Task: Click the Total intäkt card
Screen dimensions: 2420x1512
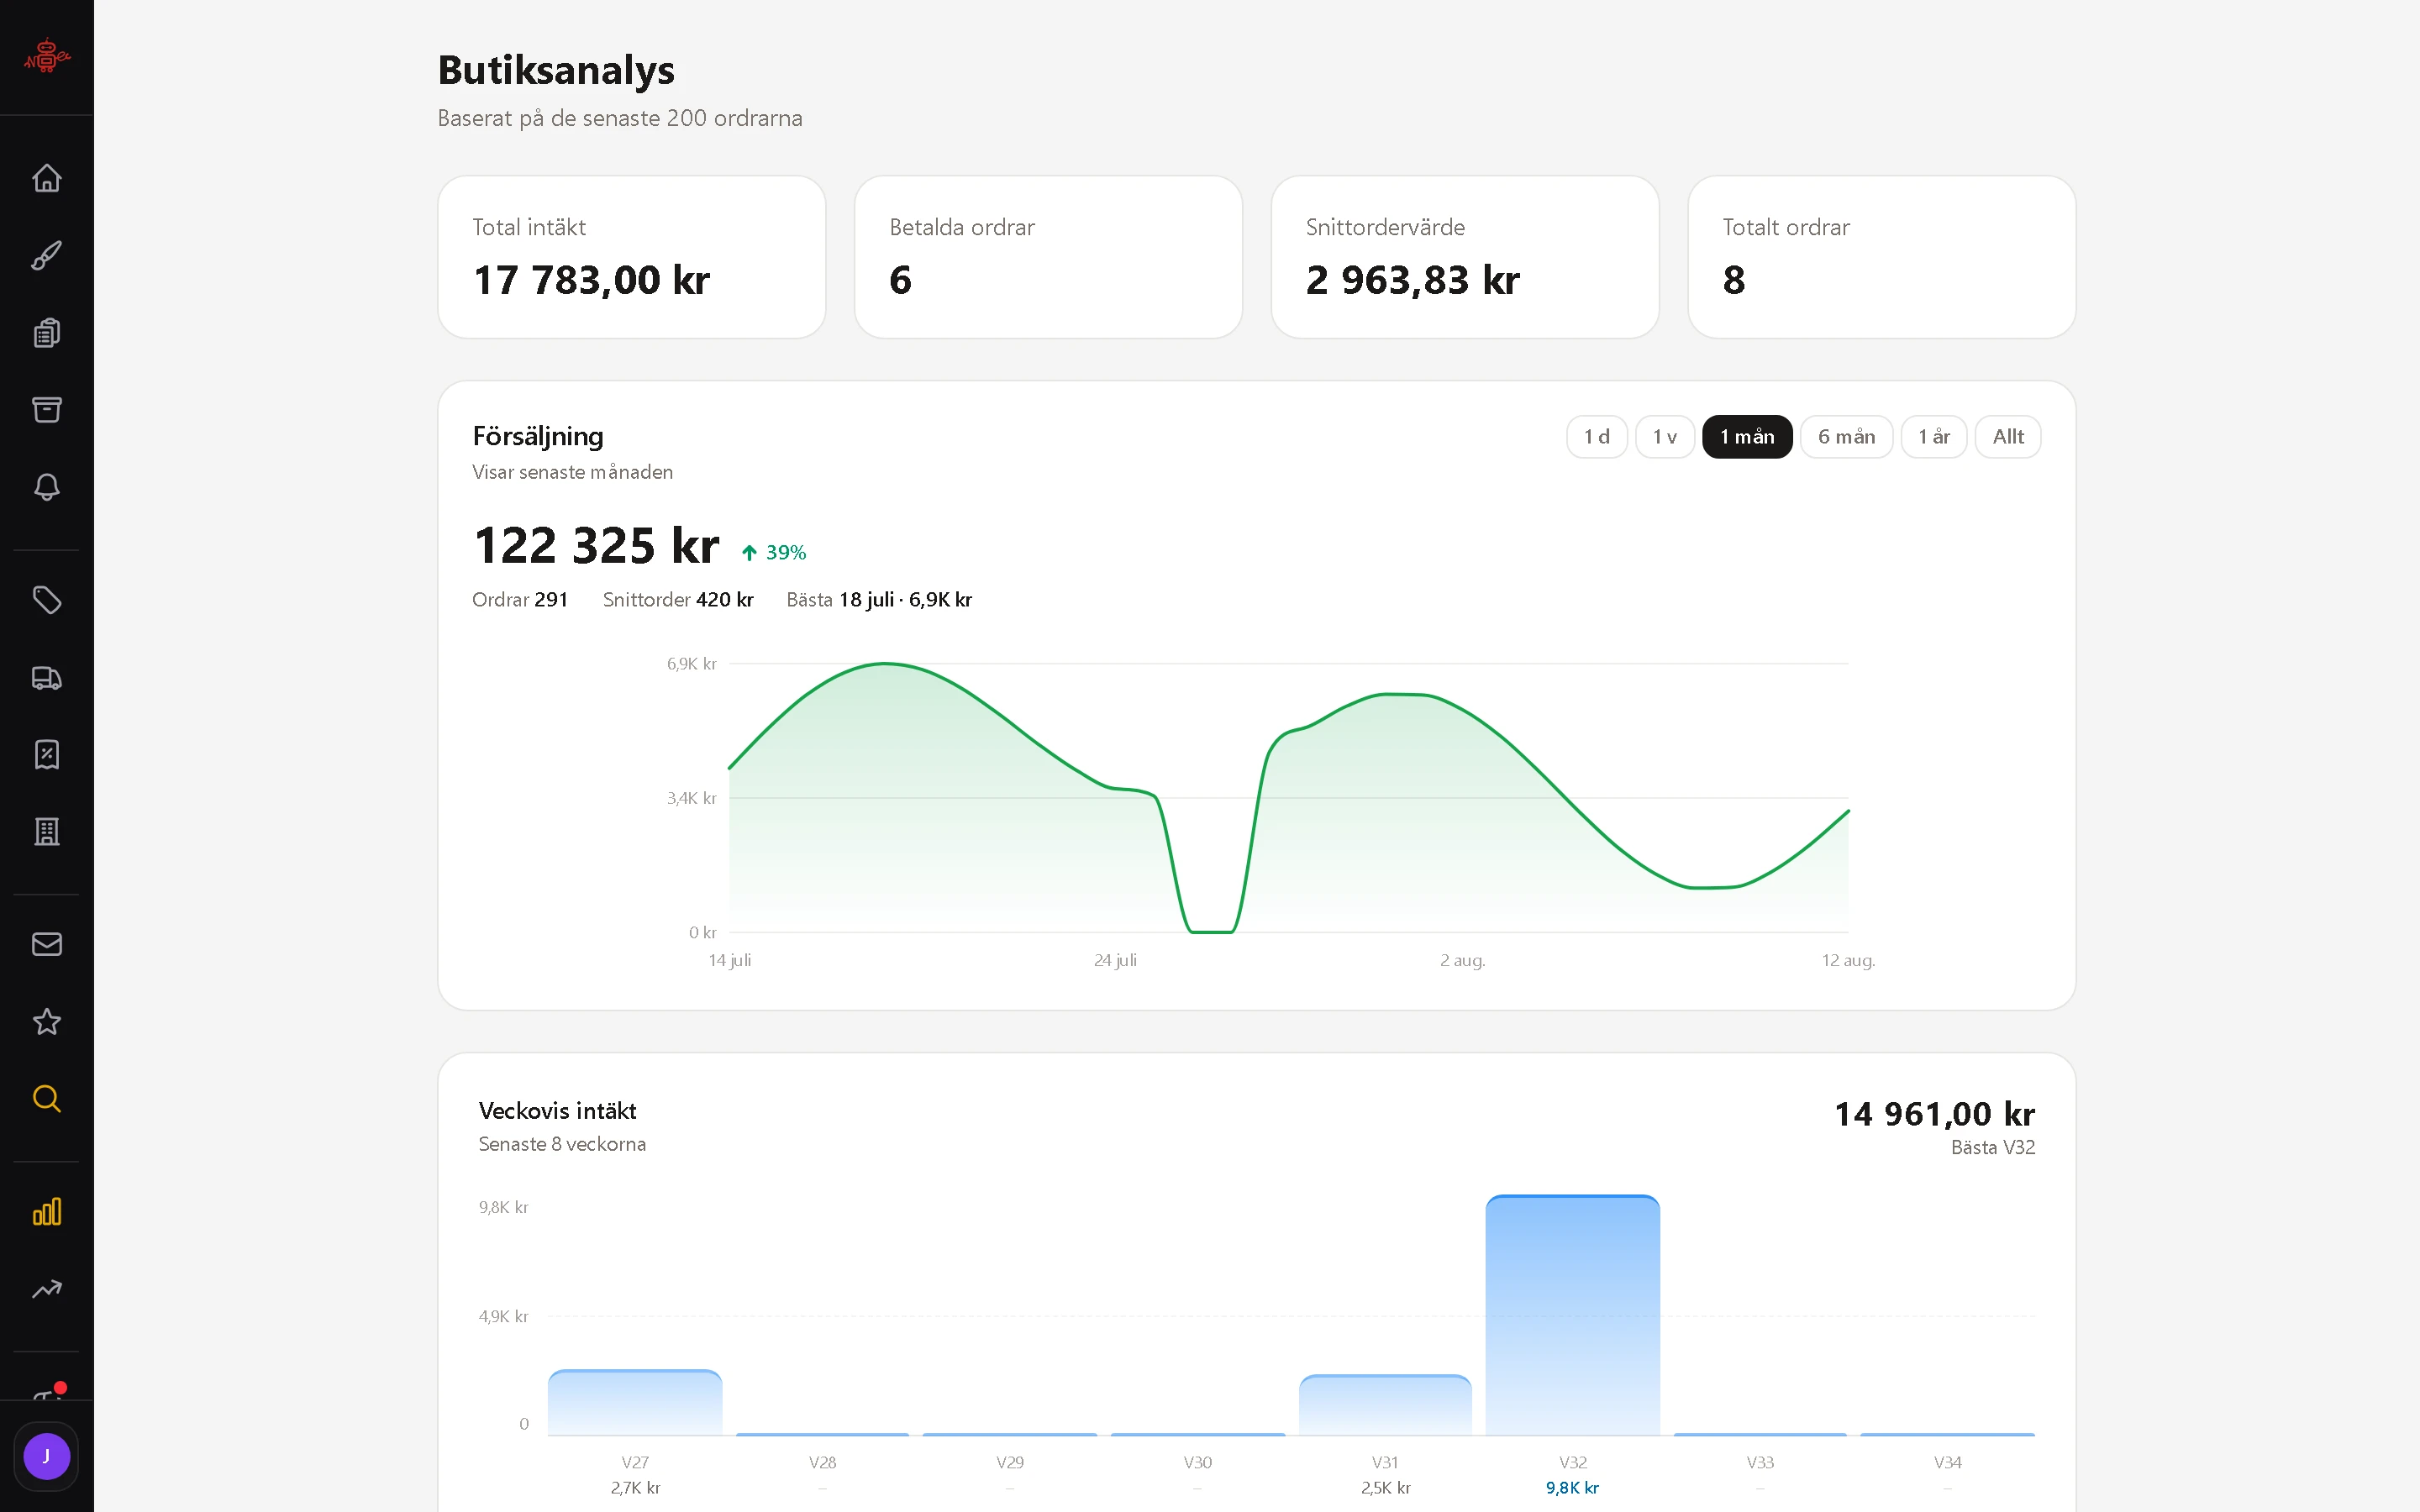Action: point(632,257)
